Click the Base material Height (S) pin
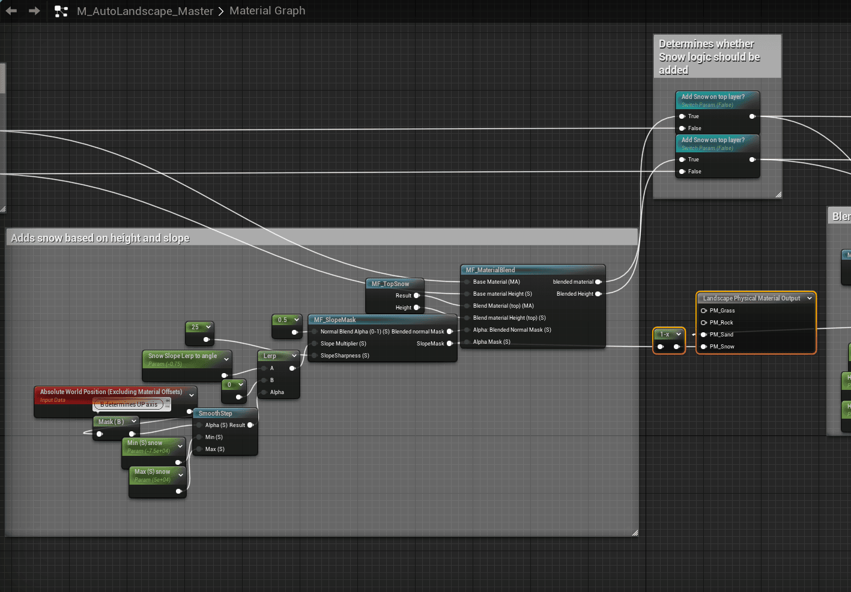Image resolution: width=851 pixels, height=592 pixels. (466, 294)
